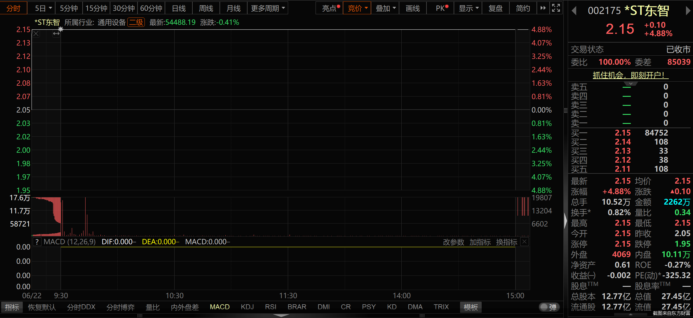Click the 二级 industry tag
Viewport: 693px width, 318px height.
[136, 22]
